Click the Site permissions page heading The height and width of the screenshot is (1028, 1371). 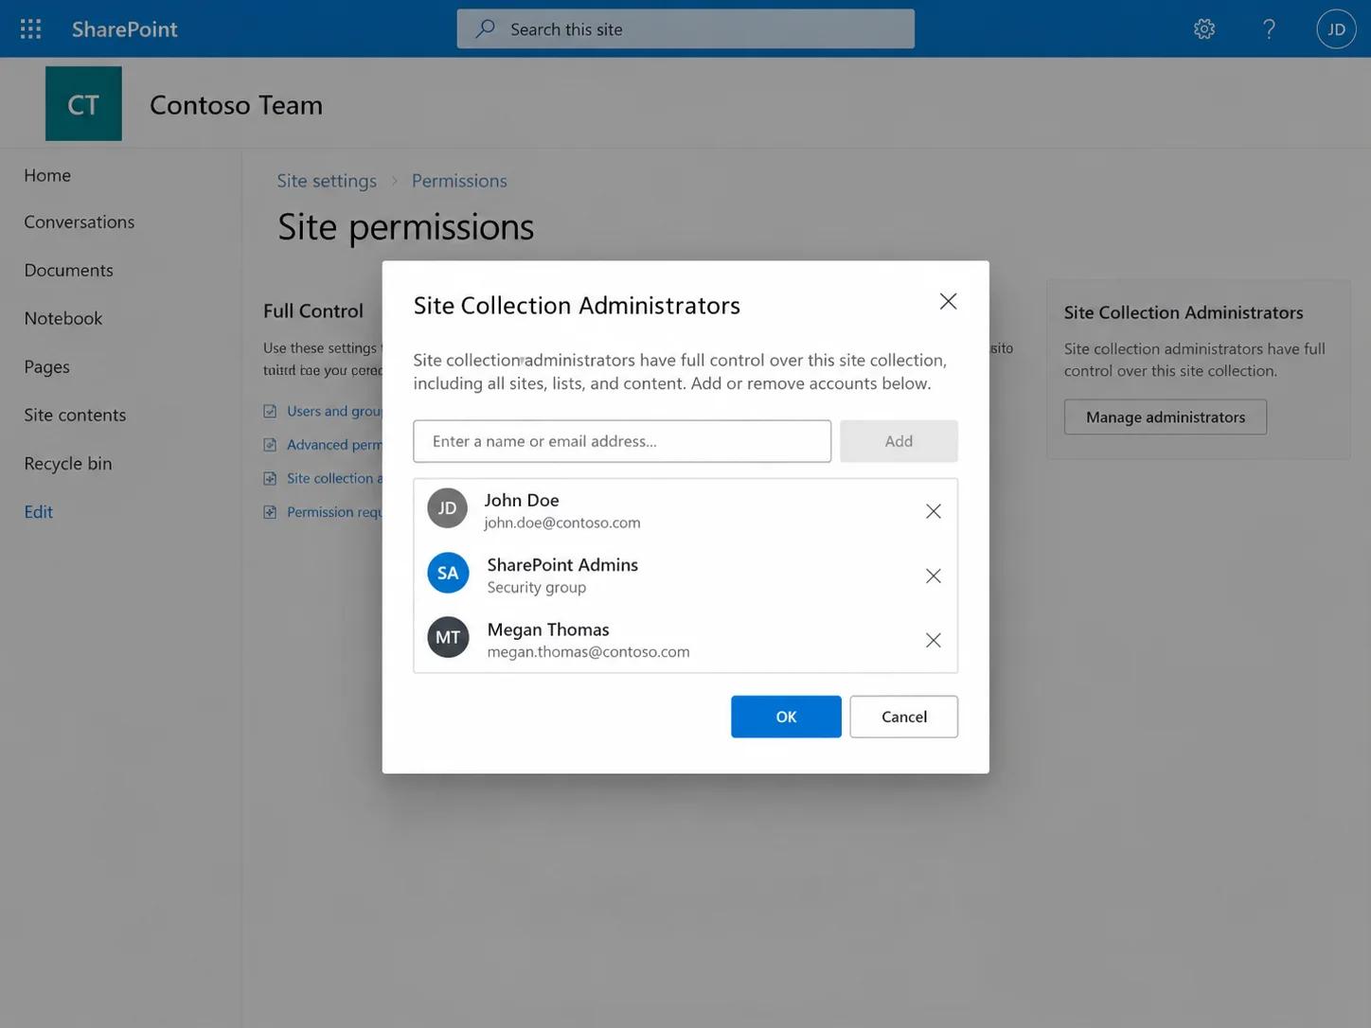tap(405, 227)
